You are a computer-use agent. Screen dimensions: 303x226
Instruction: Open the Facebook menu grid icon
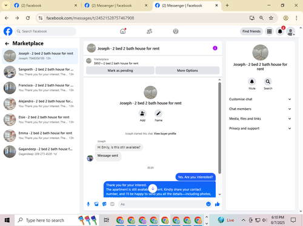tap(269, 31)
